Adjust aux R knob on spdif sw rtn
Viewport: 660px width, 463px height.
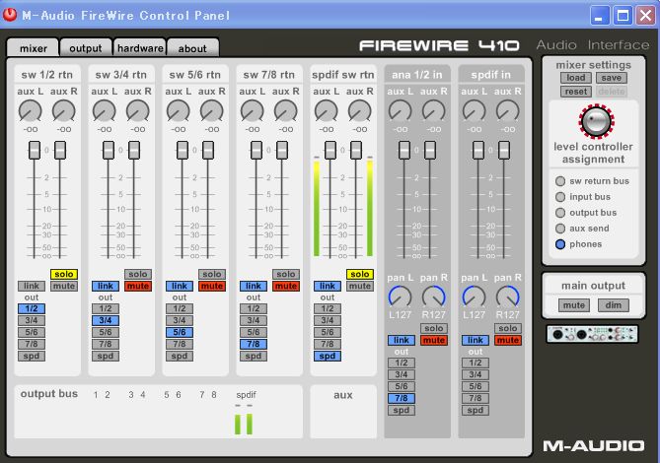[360, 111]
